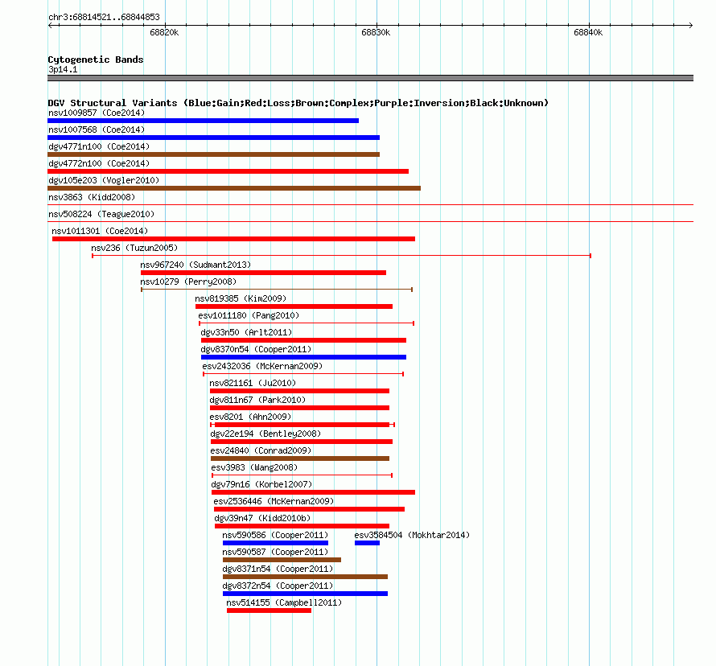Viewport: 716px width, 666px height.
Task: Open esv3983 (Wang2008) variant label
Action: click(x=254, y=467)
